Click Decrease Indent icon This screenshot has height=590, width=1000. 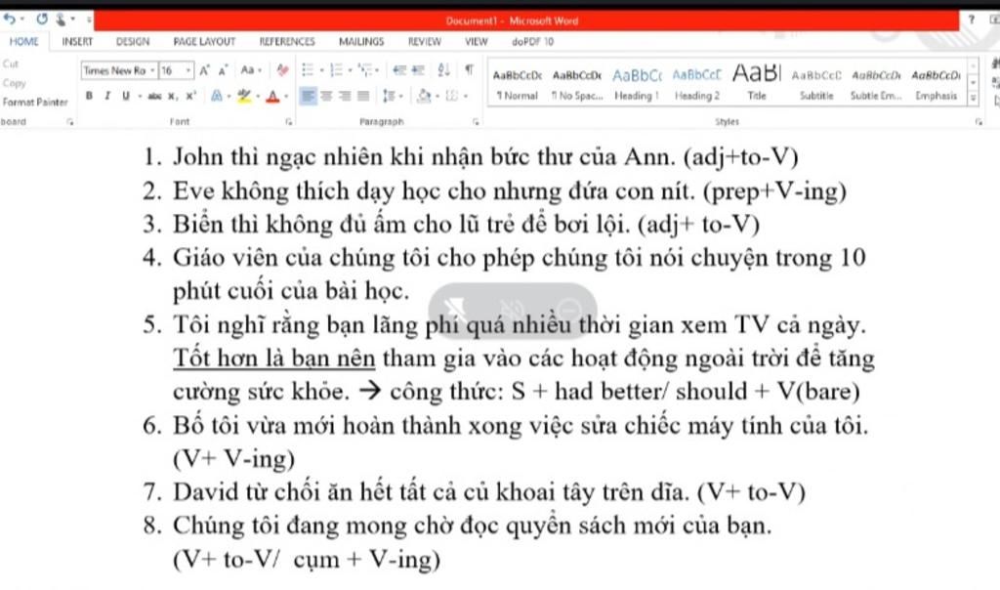pyautogui.click(x=399, y=70)
